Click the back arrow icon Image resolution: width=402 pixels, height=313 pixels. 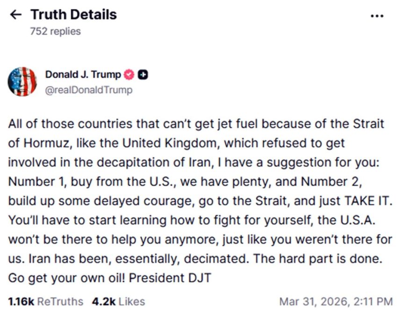(15, 14)
